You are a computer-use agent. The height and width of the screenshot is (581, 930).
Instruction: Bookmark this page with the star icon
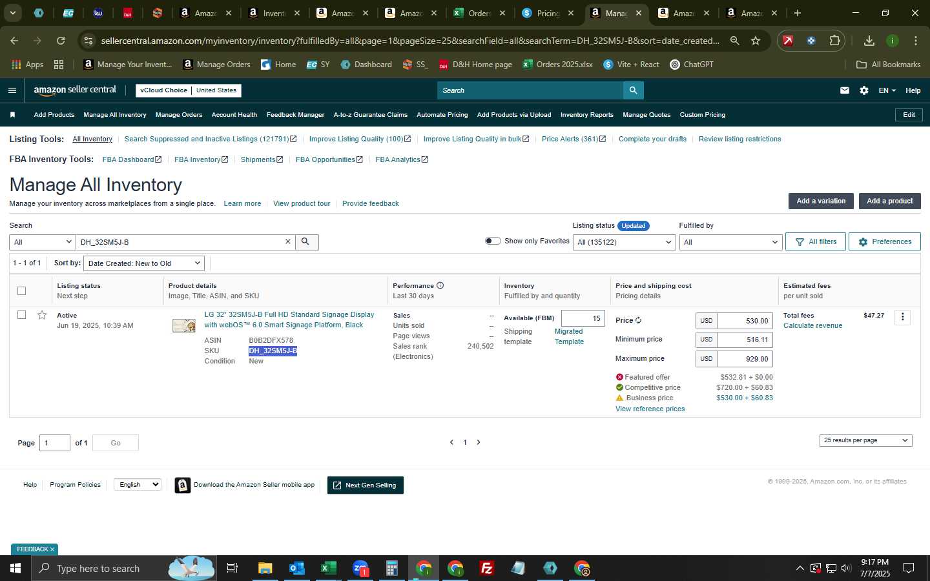756,41
